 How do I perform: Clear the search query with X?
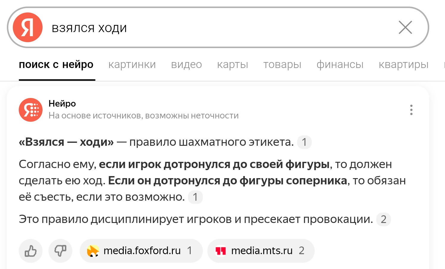click(x=405, y=28)
